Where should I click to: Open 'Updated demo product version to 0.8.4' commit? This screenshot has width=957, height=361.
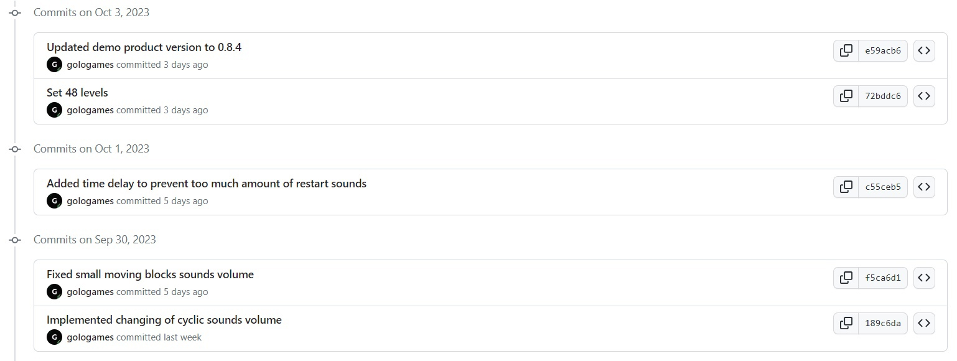(x=144, y=47)
